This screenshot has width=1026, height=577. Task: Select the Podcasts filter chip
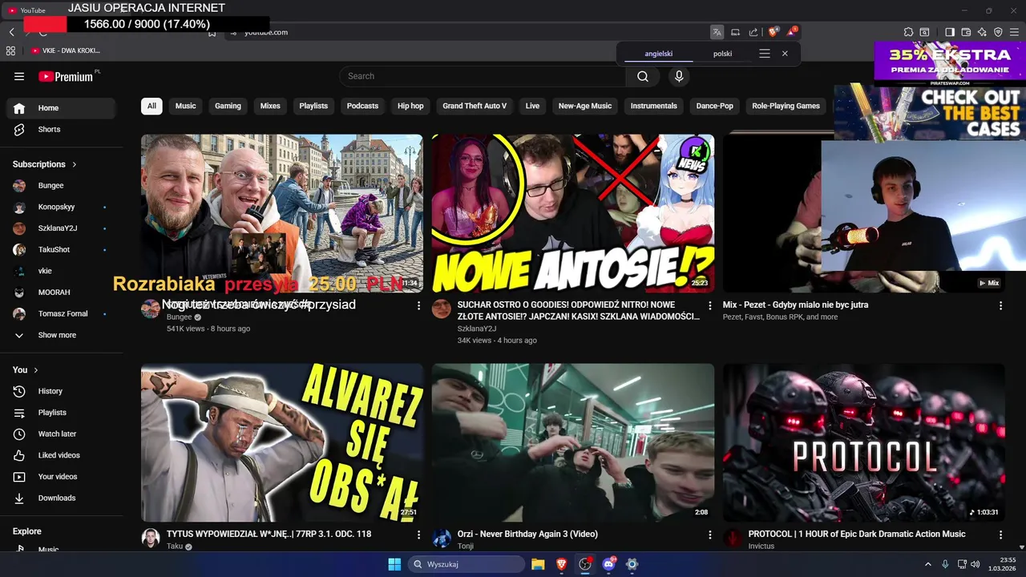click(362, 106)
